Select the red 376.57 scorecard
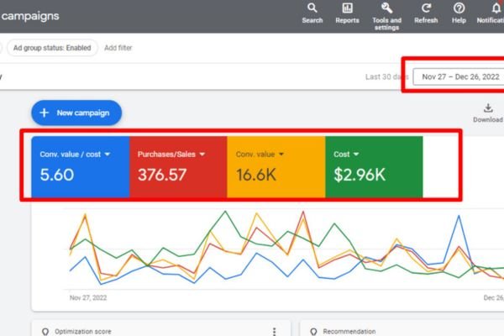This screenshot has height=336, width=504. (x=178, y=166)
